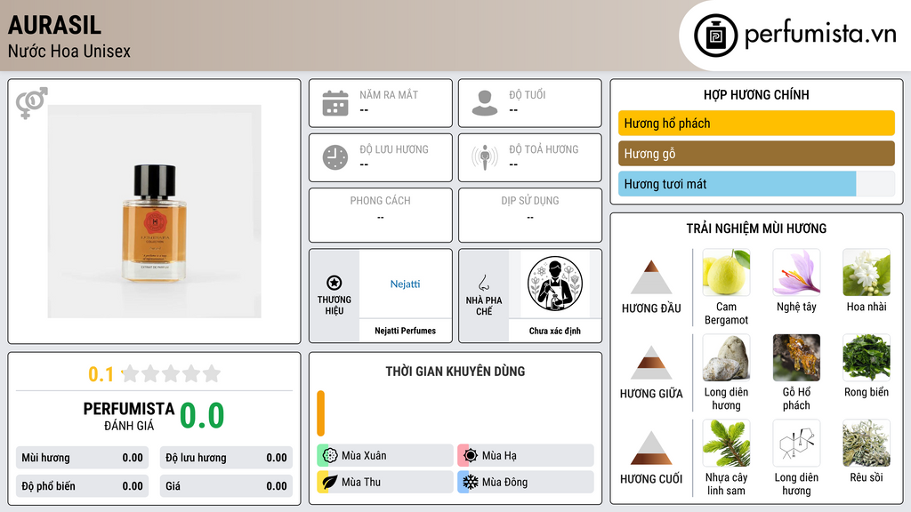Click the AURASIL product title
The width and height of the screenshot is (911, 512).
(54, 25)
